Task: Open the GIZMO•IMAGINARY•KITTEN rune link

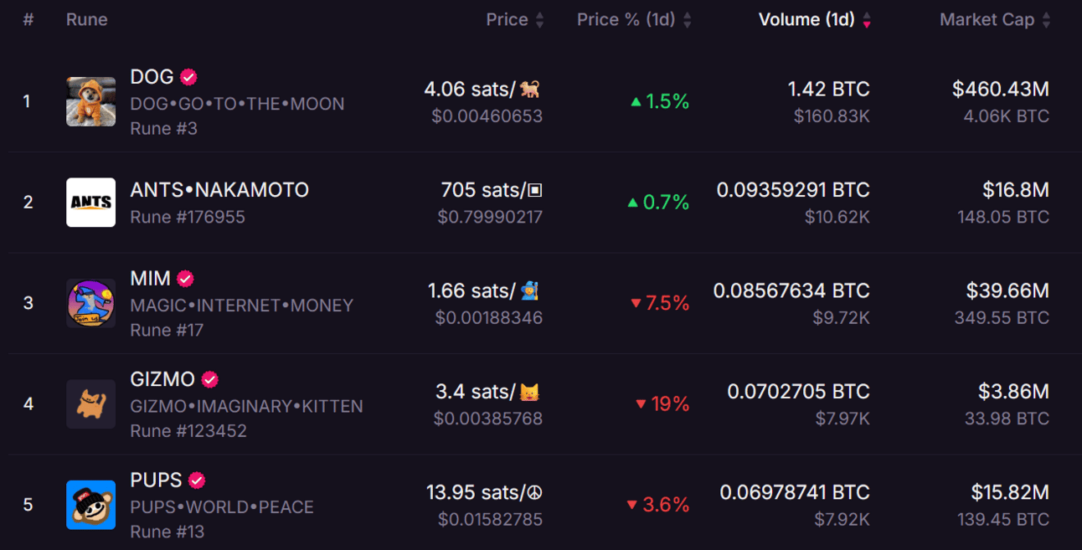Action: coord(246,406)
